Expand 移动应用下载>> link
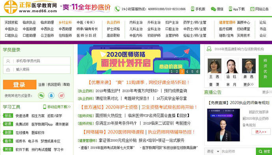The image size is (272, 155). coord(57,107)
